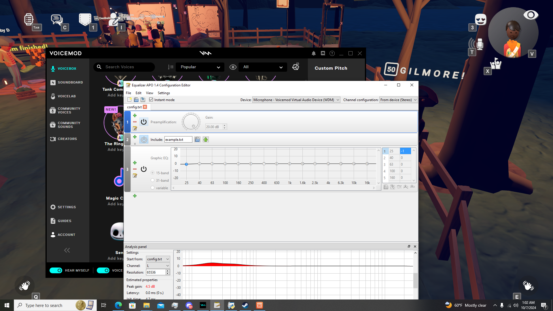Expand the Channel configuration dropdown
This screenshot has height=311, width=553.
(x=398, y=100)
